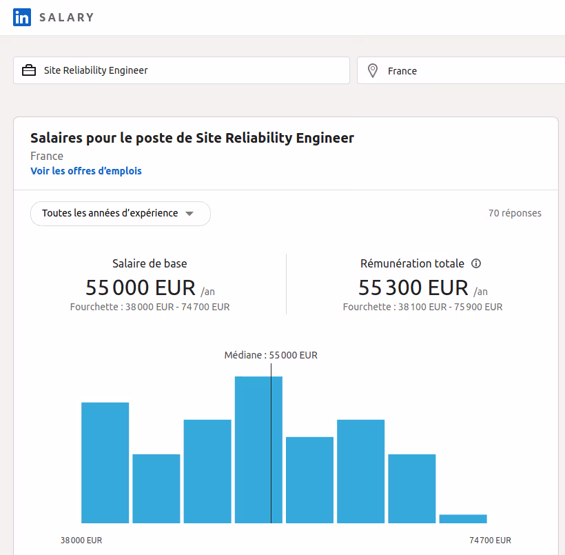Click the location pin icon
Screen dimensions: 565x555
[373, 70]
